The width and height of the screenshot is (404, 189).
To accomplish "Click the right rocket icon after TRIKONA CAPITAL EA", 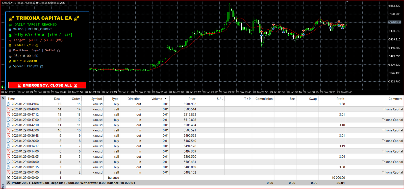I will pyautogui.click(x=77, y=18).
